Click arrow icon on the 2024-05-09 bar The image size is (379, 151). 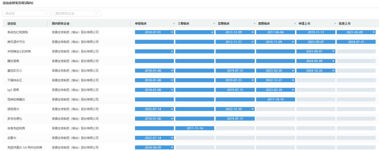(334, 61)
